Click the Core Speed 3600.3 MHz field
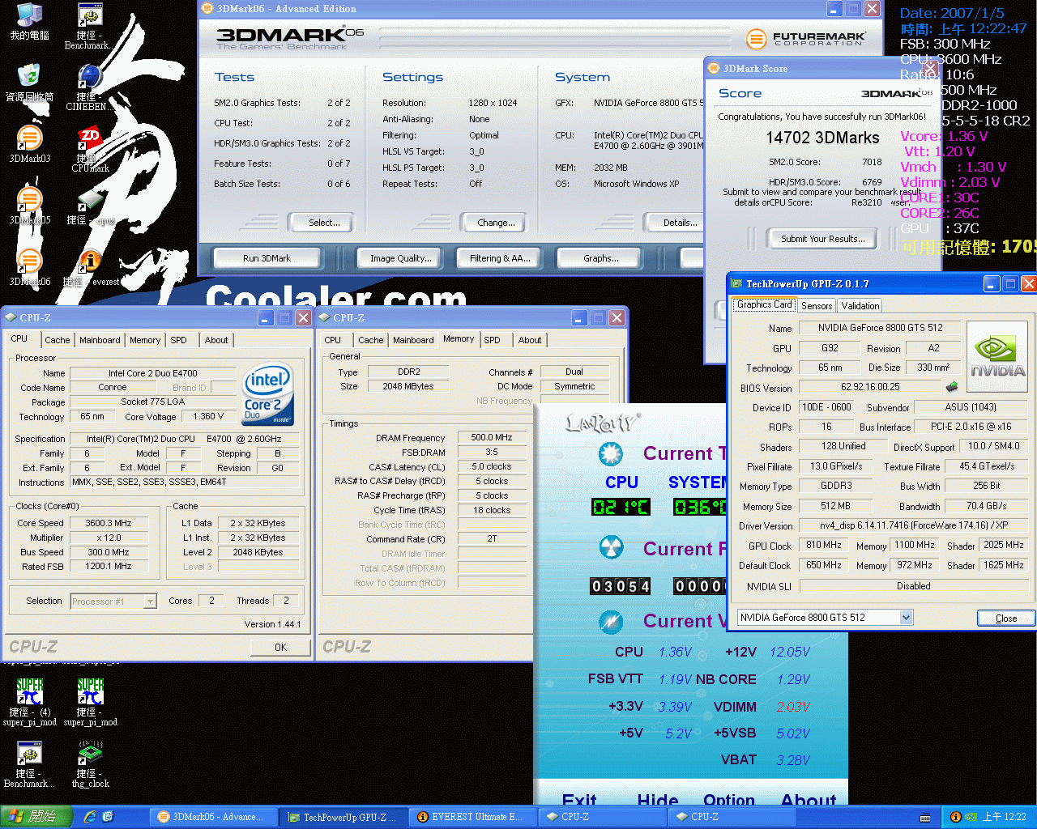The height and width of the screenshot is (829, 1037). 108,523
